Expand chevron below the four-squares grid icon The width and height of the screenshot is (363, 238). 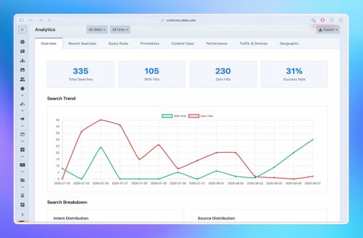coord(22,156)
